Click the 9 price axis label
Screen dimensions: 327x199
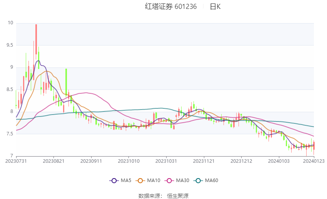(12, 67)
